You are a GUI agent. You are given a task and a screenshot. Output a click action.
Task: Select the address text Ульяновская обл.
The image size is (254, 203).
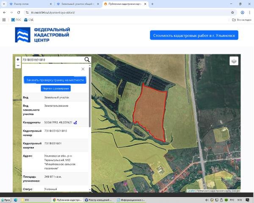(60, 162)
